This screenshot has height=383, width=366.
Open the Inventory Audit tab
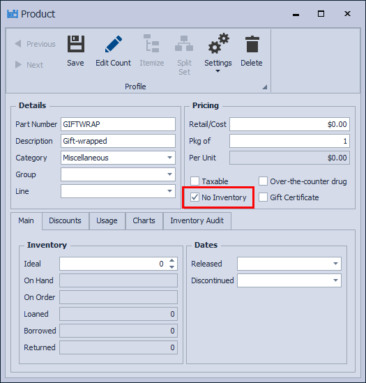pyautogui.click(x=197, y=221)
